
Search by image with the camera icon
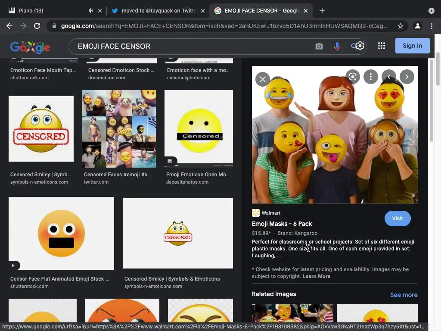319,46
